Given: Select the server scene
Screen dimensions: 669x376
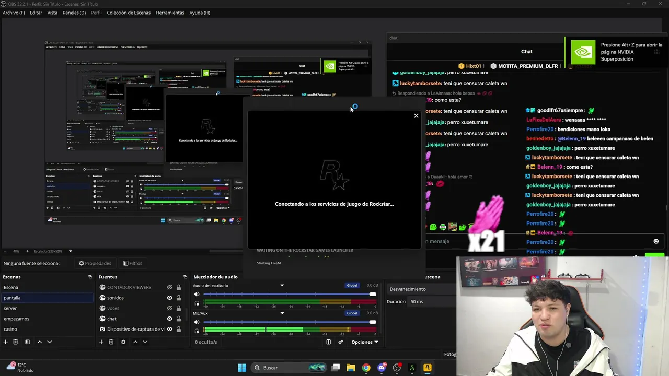Looking at the screenshot, I should coord(47,308).
